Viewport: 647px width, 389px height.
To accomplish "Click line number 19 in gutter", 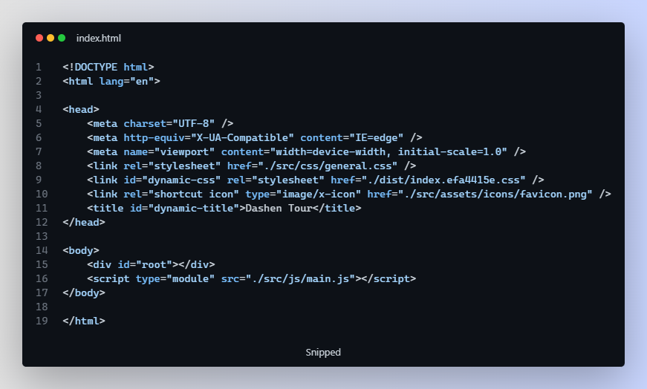I will pos(42,321).
